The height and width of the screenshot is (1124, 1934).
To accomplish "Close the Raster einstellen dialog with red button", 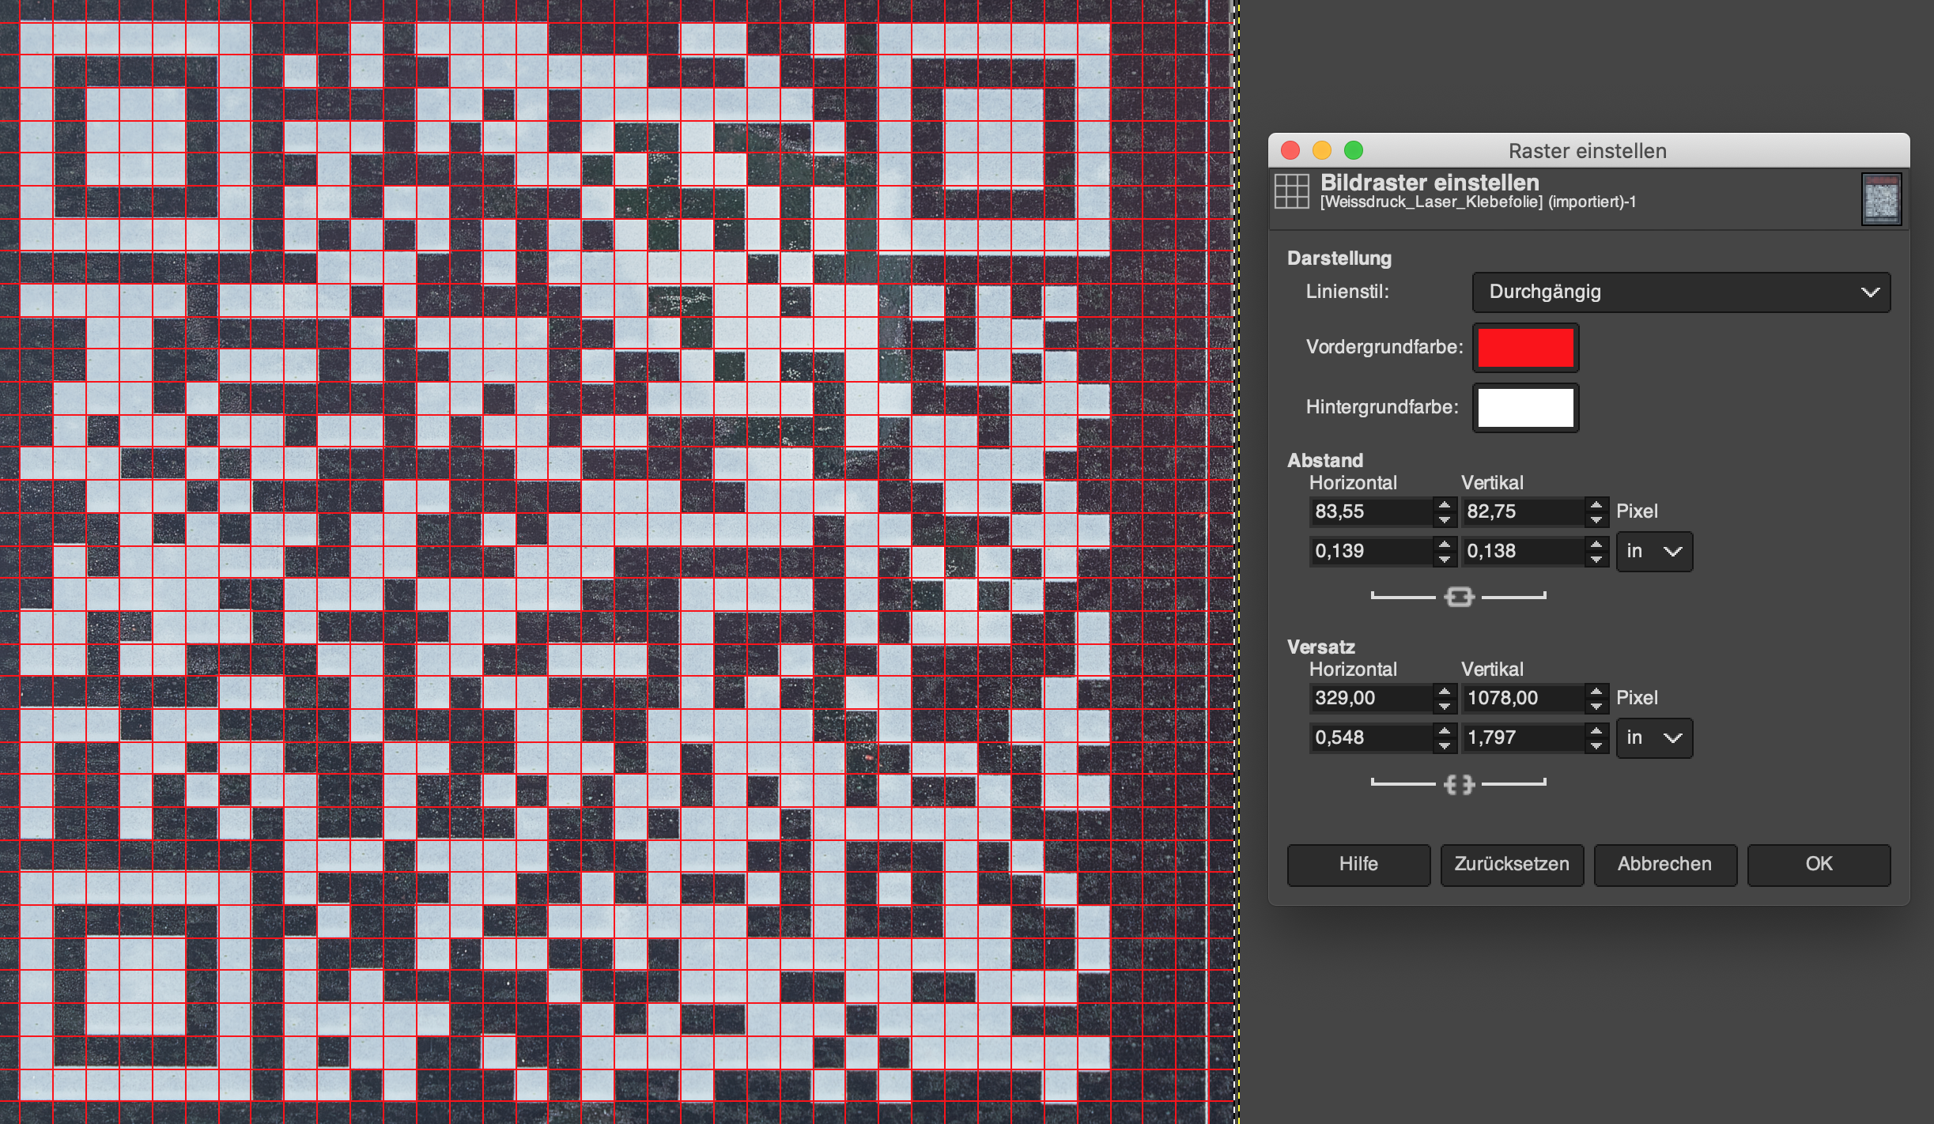I will (x=1290, y=150).
